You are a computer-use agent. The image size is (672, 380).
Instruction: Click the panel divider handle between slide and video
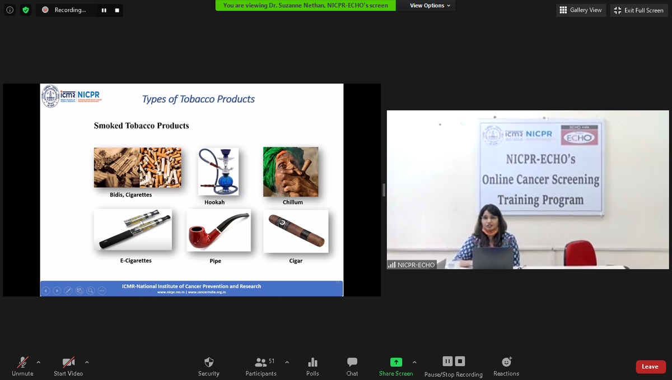tap(384, 190)
